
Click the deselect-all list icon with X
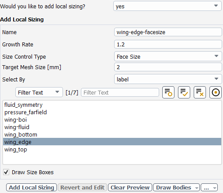pos(200,92)
